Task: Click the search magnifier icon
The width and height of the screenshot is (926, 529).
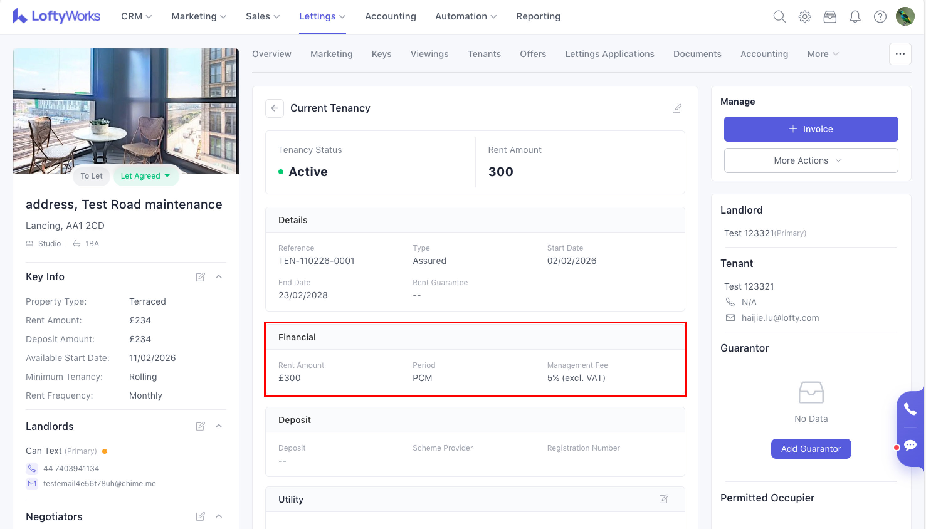Action: tap(779, 16)
